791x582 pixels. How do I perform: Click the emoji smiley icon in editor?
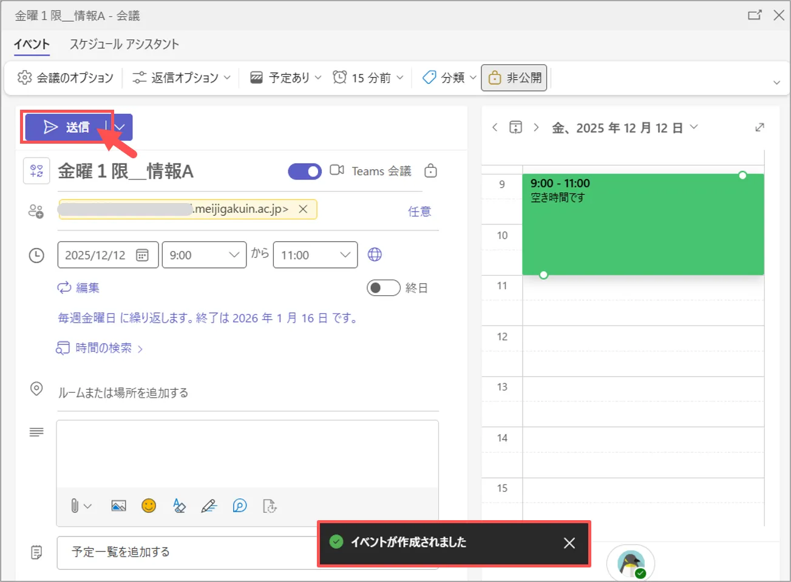pos(149,506)
